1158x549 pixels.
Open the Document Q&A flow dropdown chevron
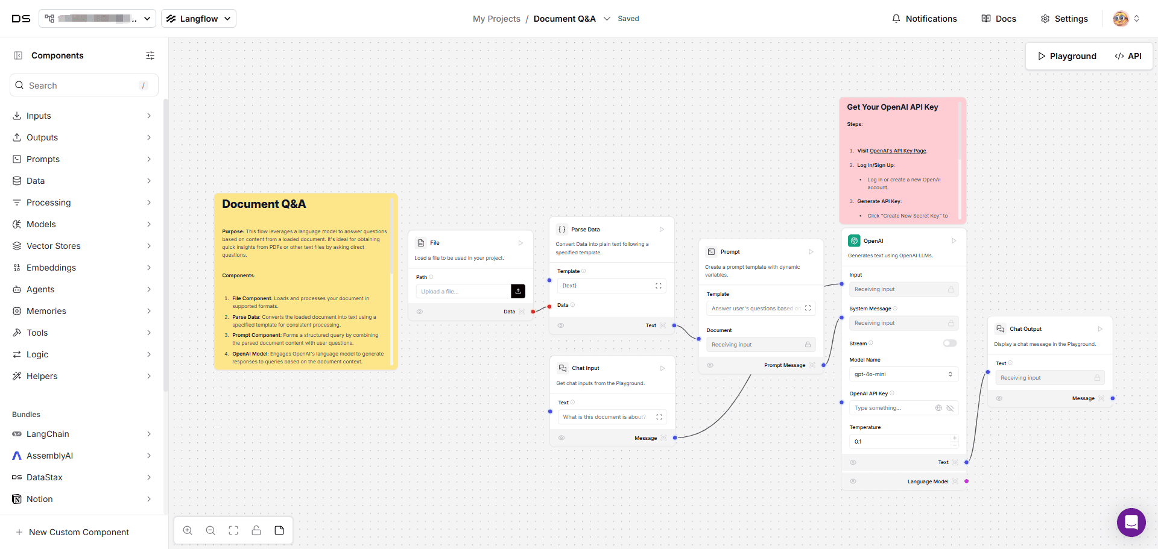607,19
